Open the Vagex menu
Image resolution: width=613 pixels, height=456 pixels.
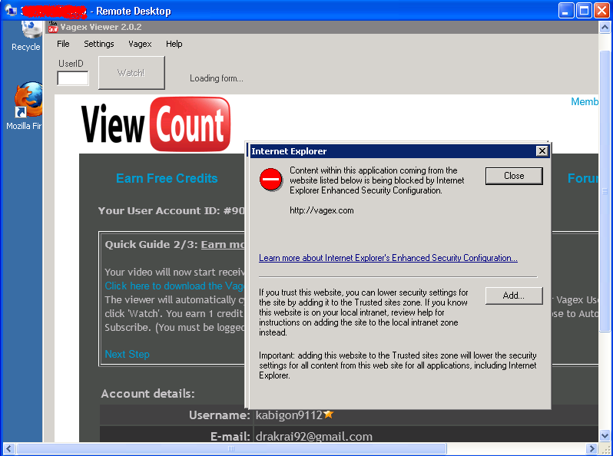point(140,44)
